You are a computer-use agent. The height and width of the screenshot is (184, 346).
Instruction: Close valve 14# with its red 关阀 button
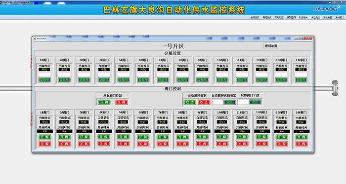301,144
